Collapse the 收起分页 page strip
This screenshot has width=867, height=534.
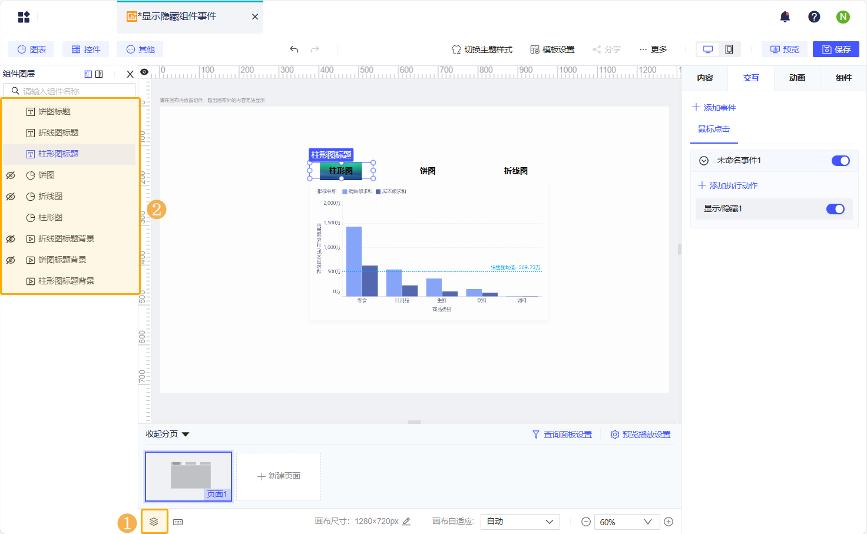(x=168, y=434)
